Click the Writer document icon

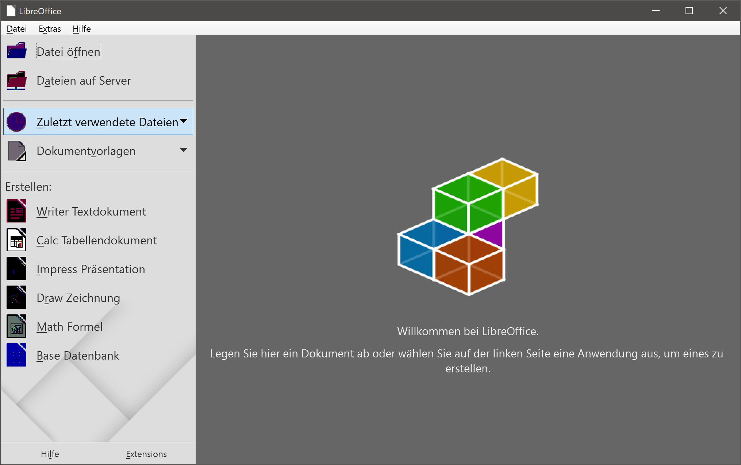[17, 211]
